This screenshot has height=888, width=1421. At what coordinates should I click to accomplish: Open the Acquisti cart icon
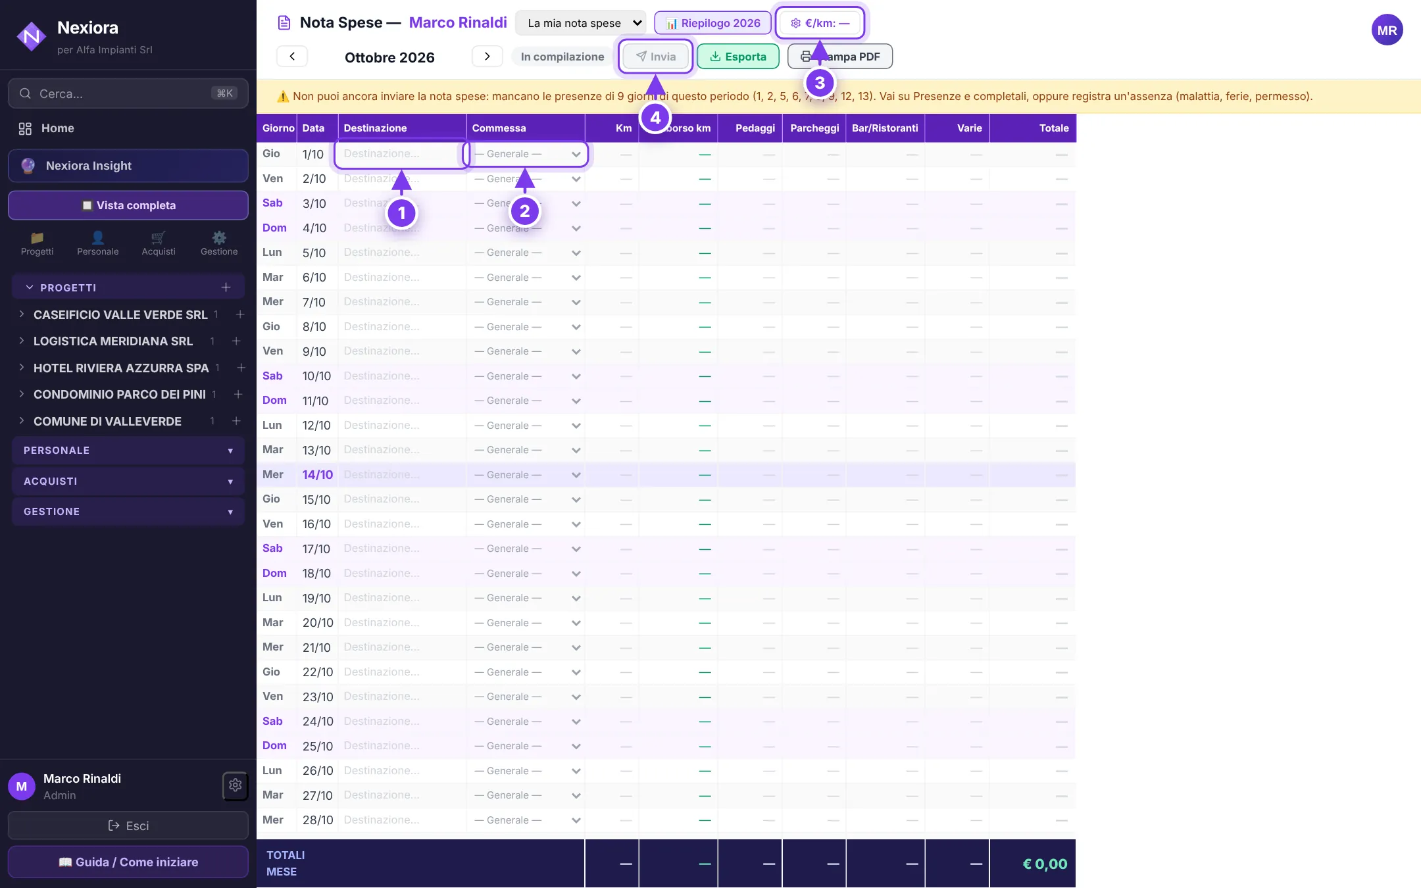click(x=159, y=243)
